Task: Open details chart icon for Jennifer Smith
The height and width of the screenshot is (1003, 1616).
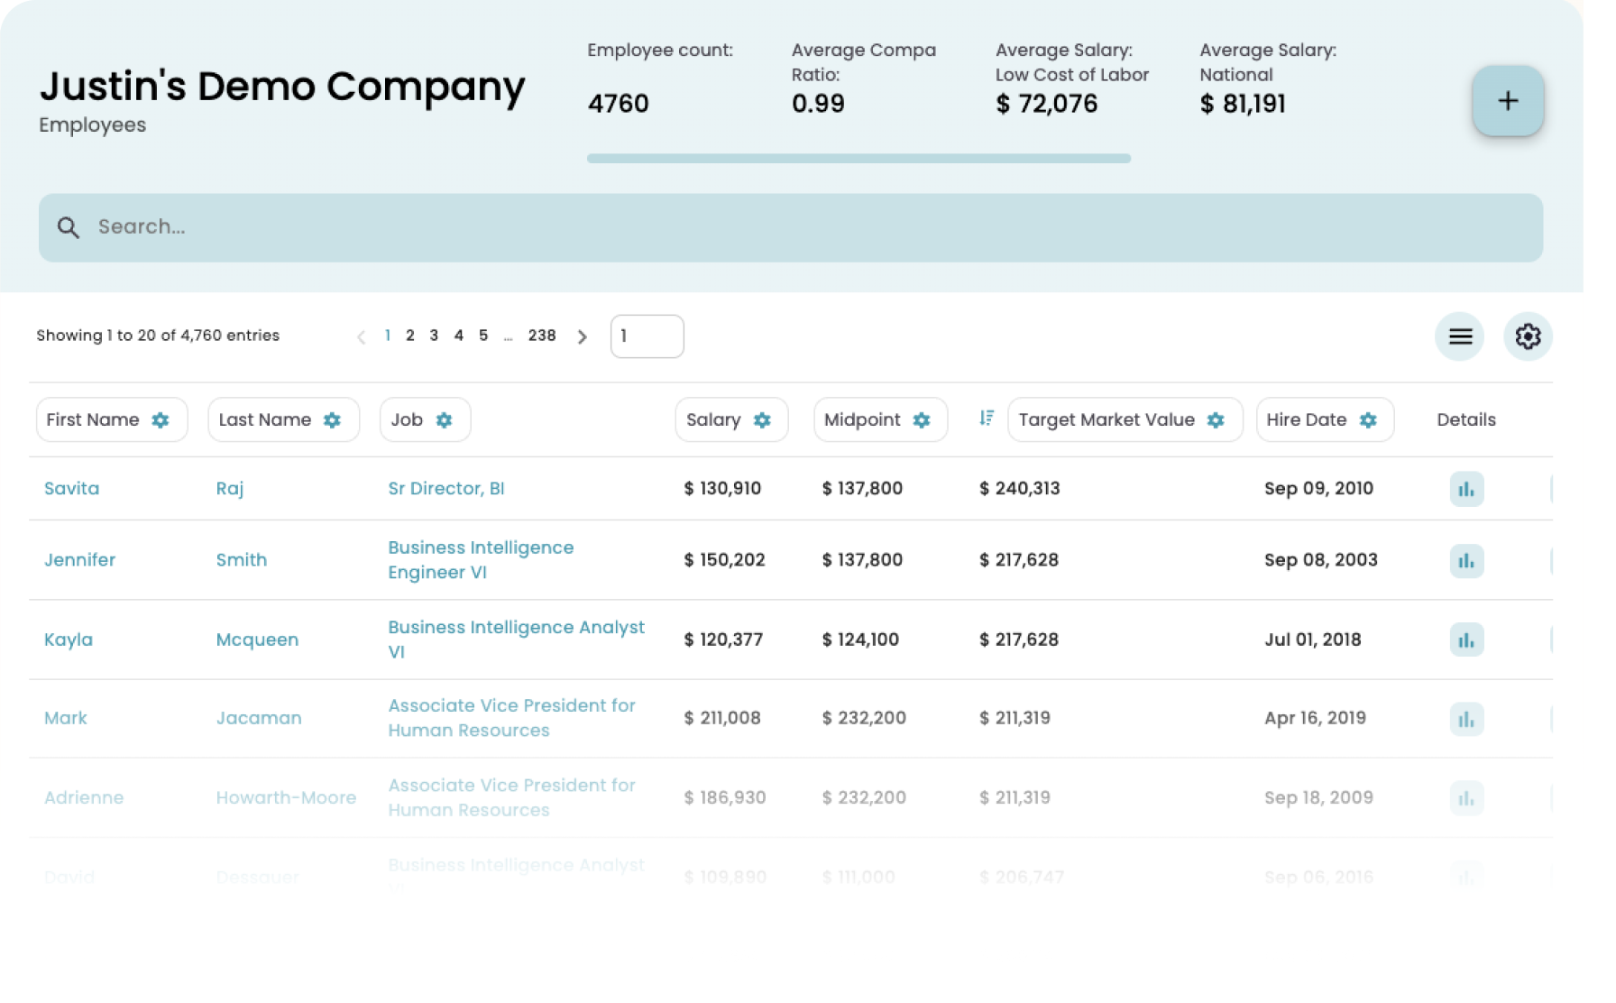Action: (x=1466, y=560)
